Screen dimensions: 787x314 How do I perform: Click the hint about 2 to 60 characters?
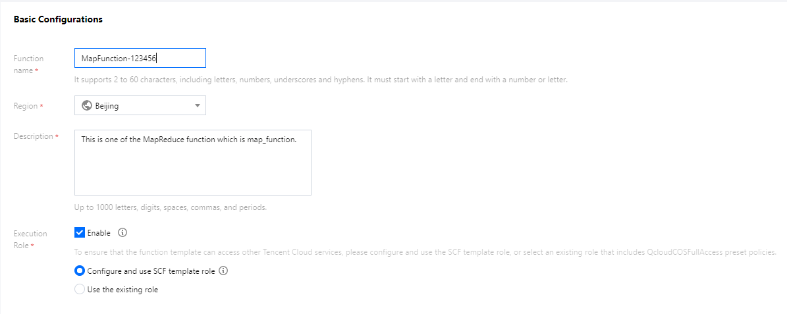[x=321, y=80]
